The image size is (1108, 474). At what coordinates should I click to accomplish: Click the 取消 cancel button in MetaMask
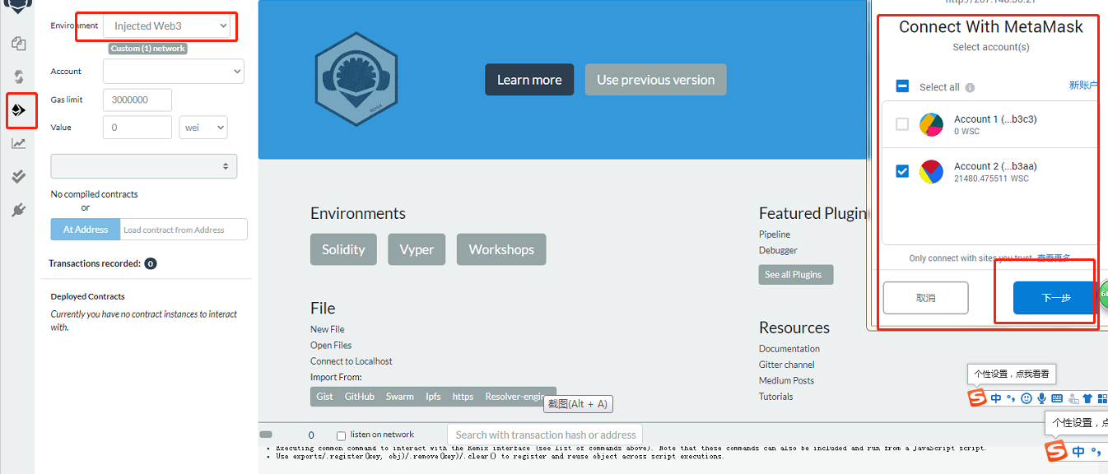[x=926, y=298]
